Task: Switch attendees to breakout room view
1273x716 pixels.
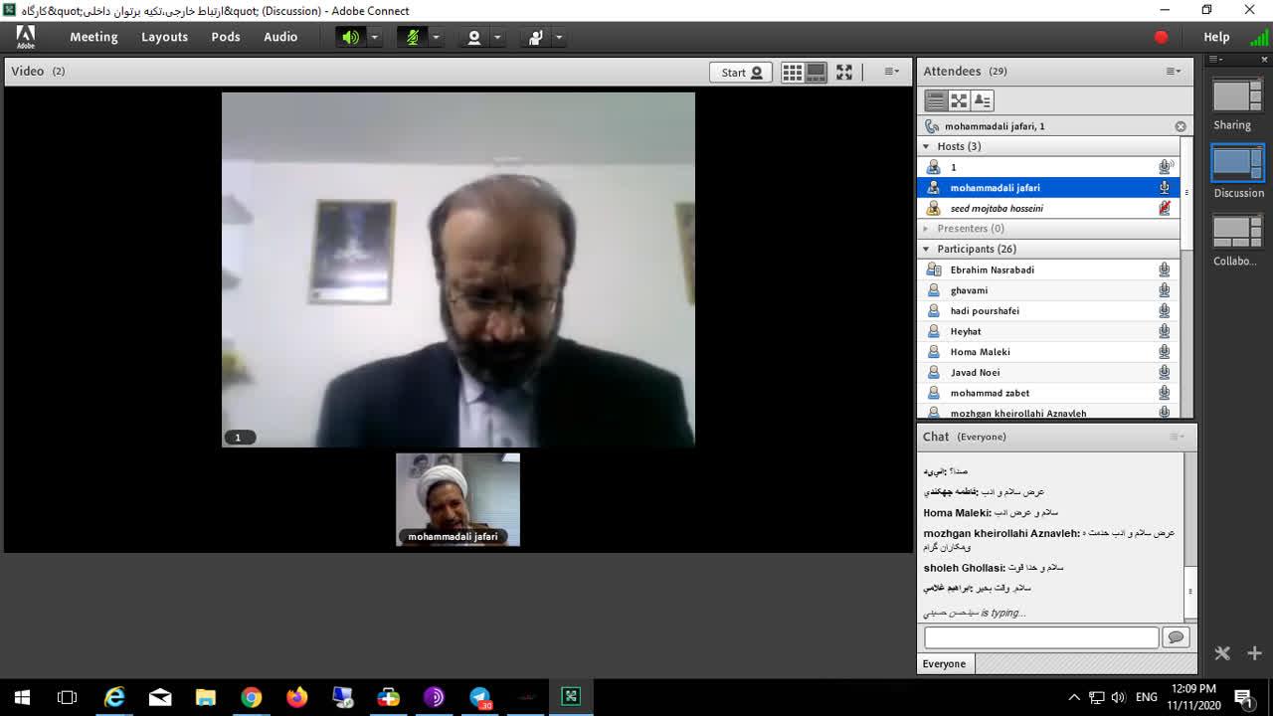Action: [x=959, y=100]
